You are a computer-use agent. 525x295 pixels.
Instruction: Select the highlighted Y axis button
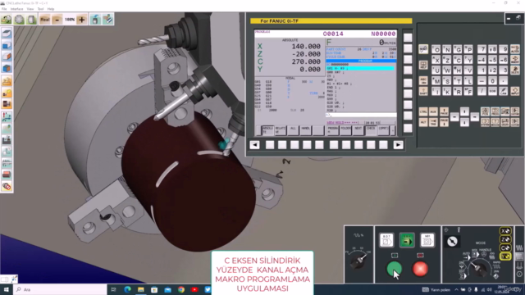pos(505,256)
